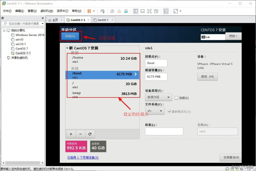The height and width of the screenshot is (171, 256).
Task: Open the stretch display dropdown arrow
Action: 180,11
